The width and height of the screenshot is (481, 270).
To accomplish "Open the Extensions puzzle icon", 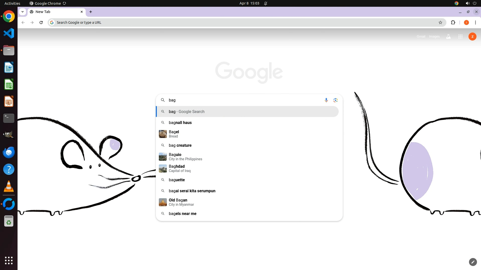I will pos(453,22).
